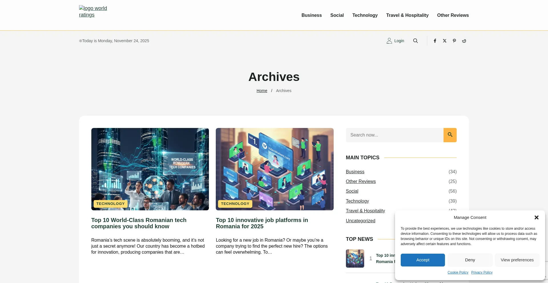Click the Facebook icon in top bar

coord(435,41)
